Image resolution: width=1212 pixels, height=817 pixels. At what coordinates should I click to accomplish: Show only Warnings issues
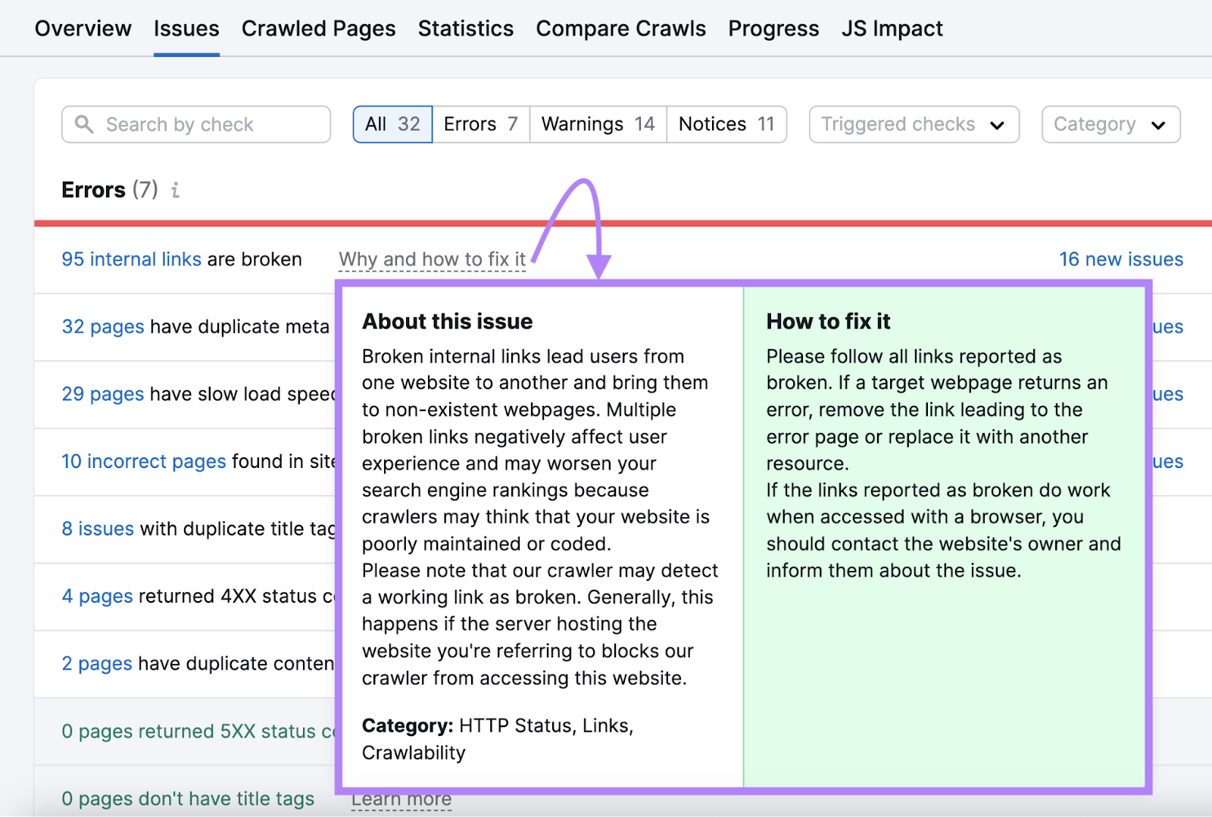tap(597, 123)
